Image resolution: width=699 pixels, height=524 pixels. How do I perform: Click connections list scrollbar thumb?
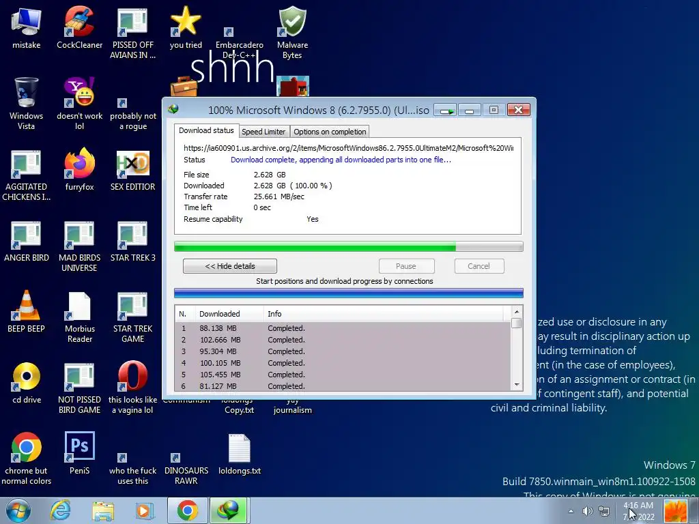click(517, 323)
